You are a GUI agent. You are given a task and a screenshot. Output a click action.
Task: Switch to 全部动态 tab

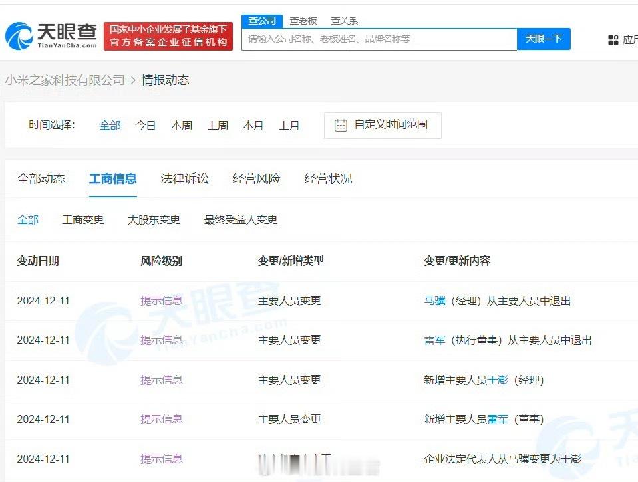[x=41, y=179]
